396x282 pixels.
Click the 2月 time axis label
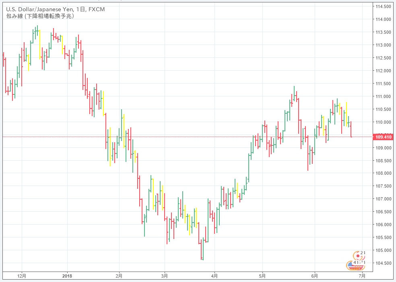click(119, 276)
